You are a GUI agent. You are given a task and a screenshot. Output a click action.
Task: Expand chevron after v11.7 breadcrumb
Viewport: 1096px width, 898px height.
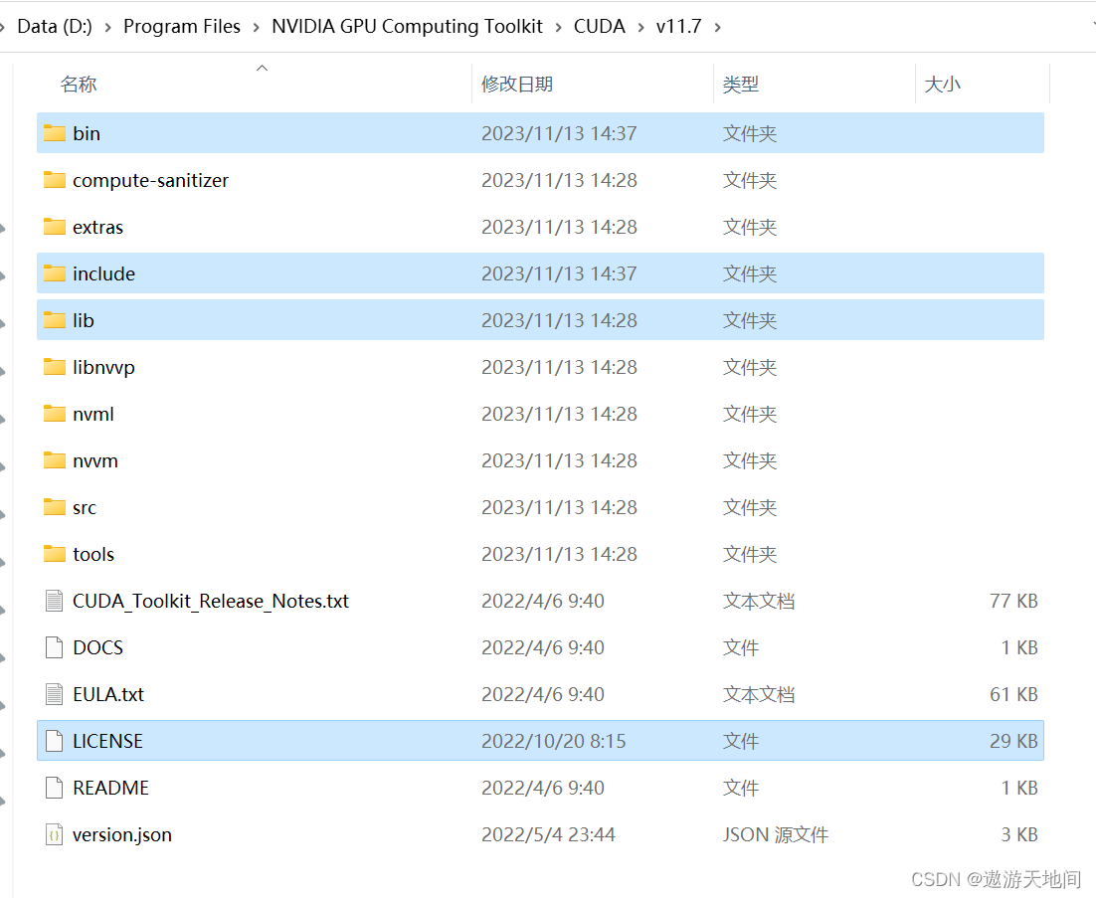tap(717, 27)
